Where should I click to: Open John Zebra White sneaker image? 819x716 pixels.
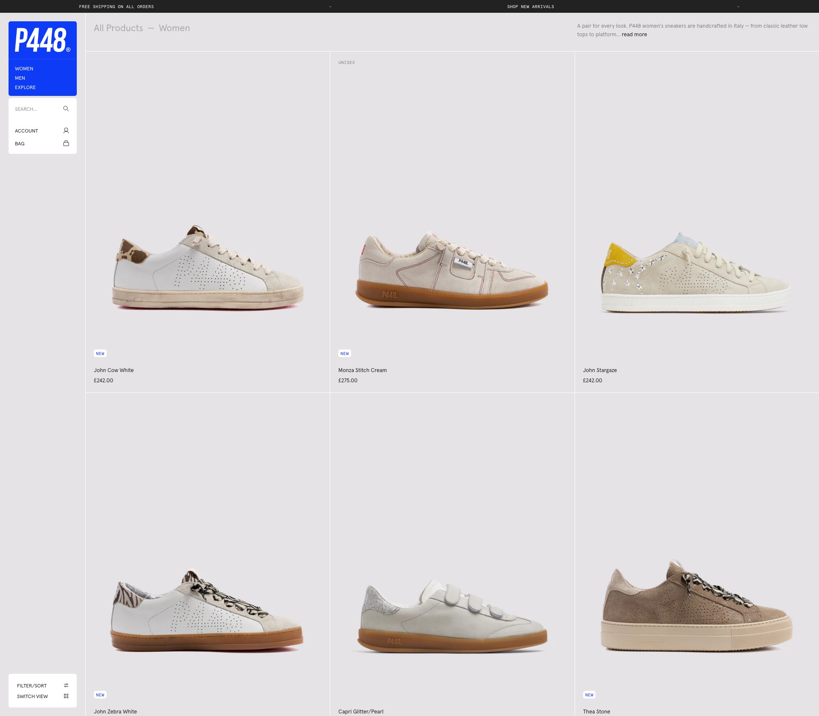pyautogui.click(x=208, y=610)
